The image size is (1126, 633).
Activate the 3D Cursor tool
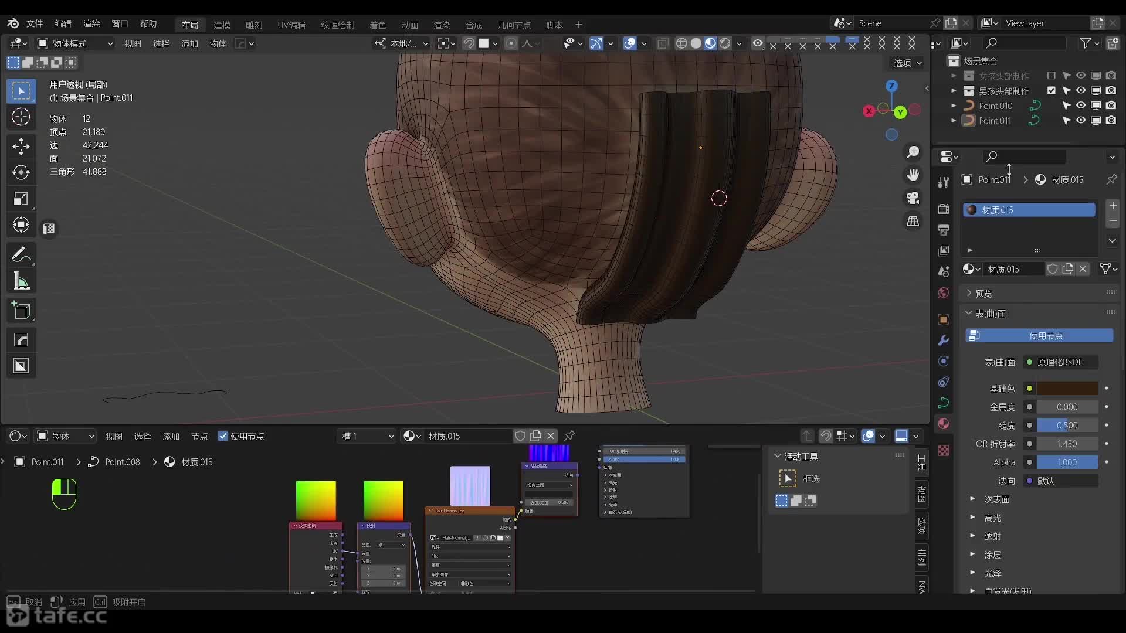[x=21, y=117]
